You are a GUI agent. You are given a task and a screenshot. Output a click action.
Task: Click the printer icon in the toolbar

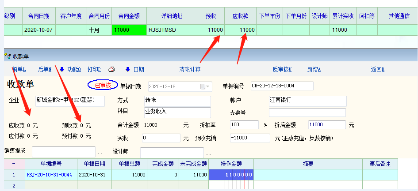coord(112,69)
